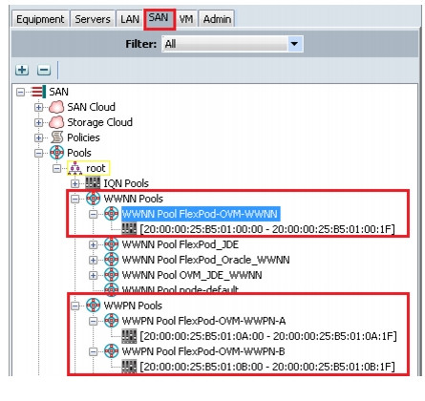The image size is (425, 401).
Task: Expand the Policies node
Action: [38, 137]
